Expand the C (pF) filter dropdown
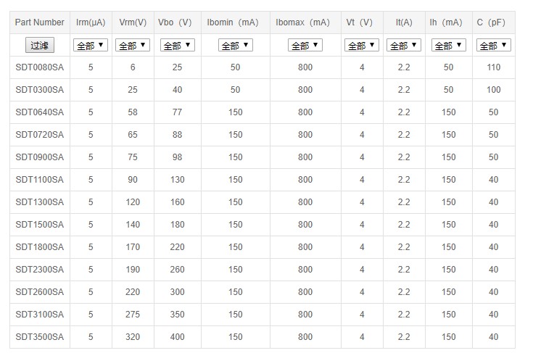 pos(493,45)
